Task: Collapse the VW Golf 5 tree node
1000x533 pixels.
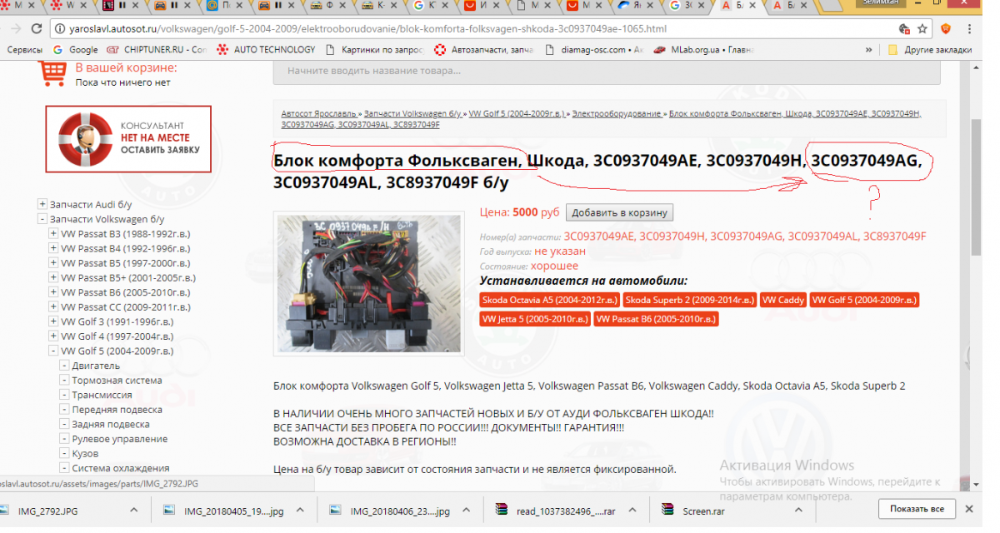Action: tap(53, 351)
